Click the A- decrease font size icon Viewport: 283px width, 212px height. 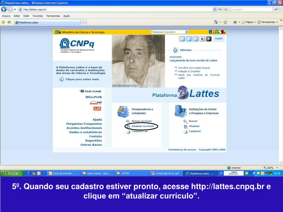pos(189,39)
